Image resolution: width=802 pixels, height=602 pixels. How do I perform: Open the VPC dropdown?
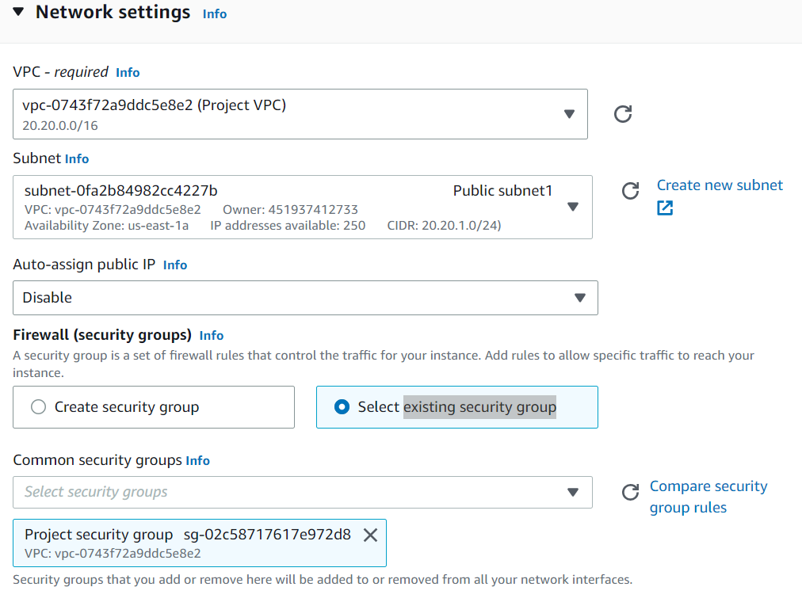(569, 114)
